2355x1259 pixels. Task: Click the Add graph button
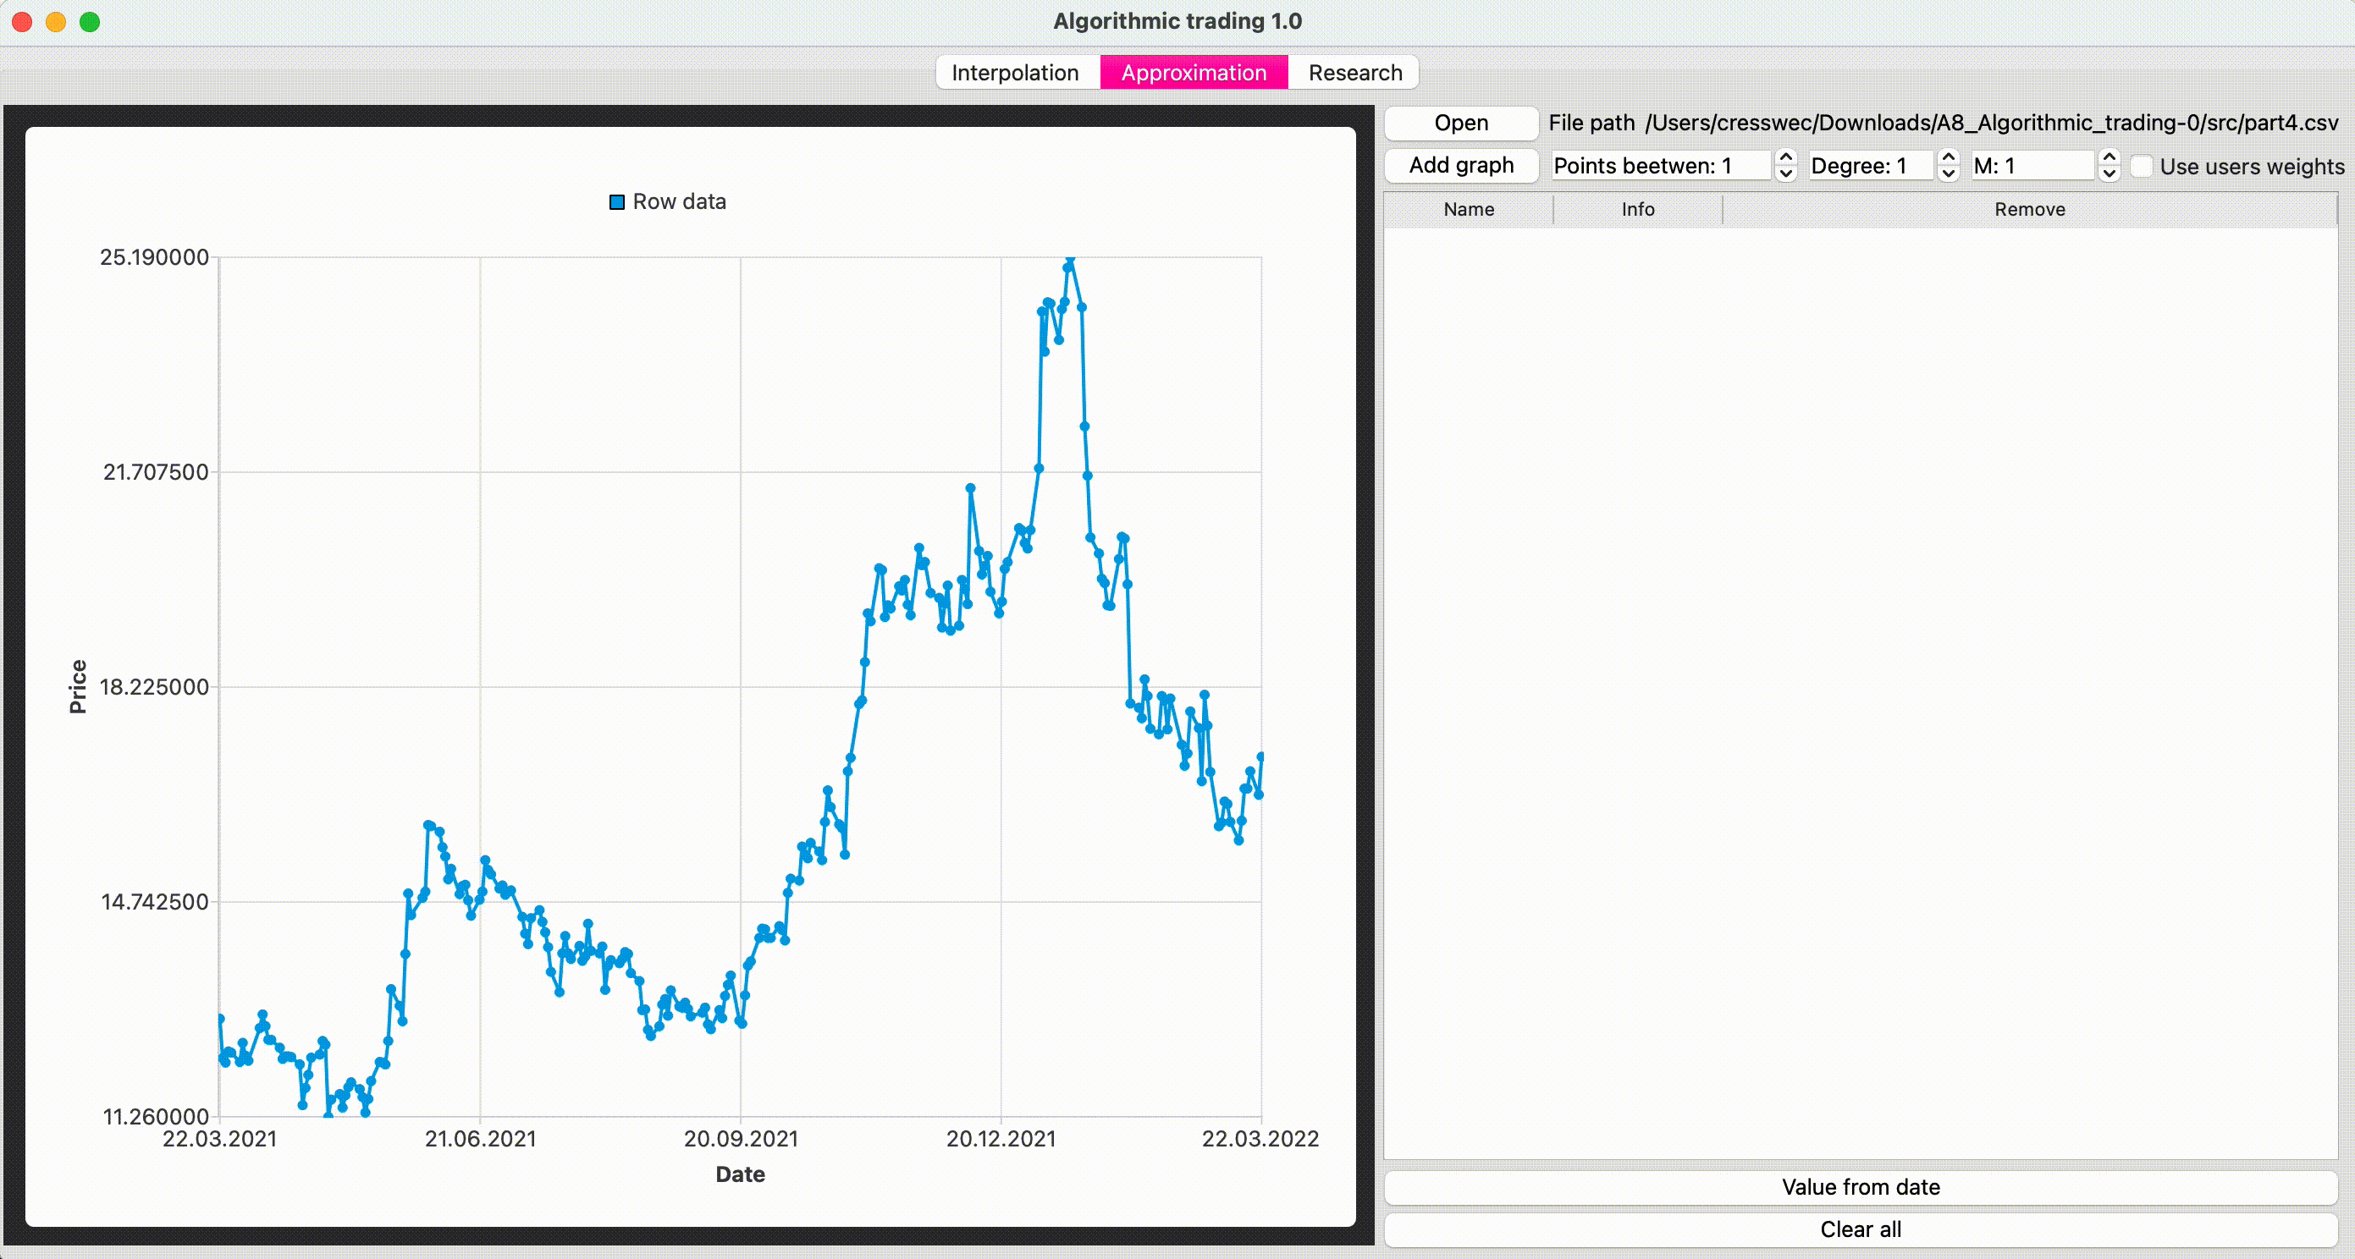[1461, 165]
